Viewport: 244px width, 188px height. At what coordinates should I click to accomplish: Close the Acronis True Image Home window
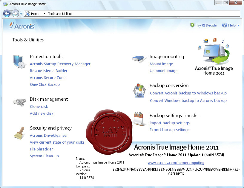click(x=236, y=3)
